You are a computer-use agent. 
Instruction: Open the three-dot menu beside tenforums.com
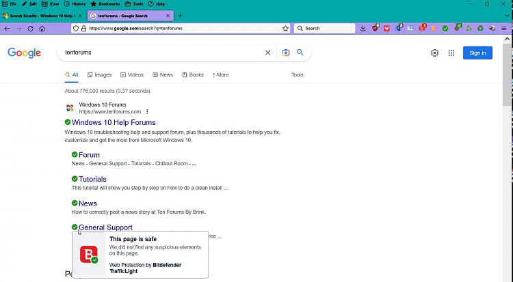147,112
